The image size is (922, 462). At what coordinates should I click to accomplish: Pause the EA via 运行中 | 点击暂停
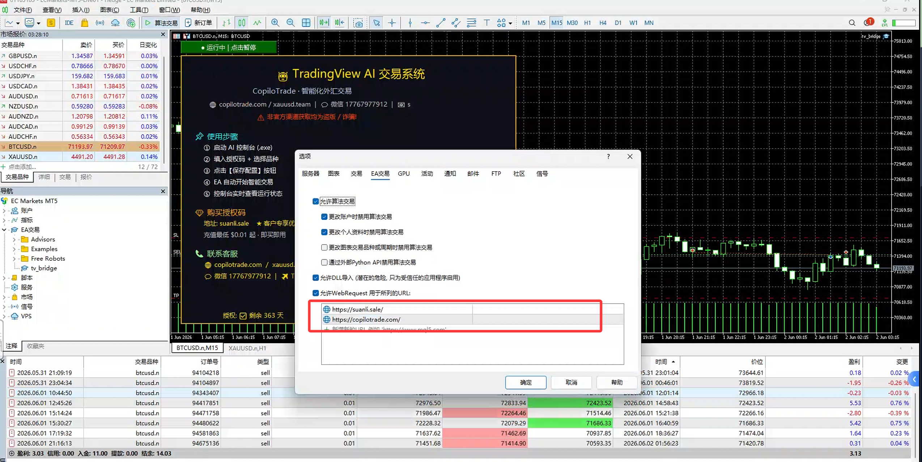229,47
